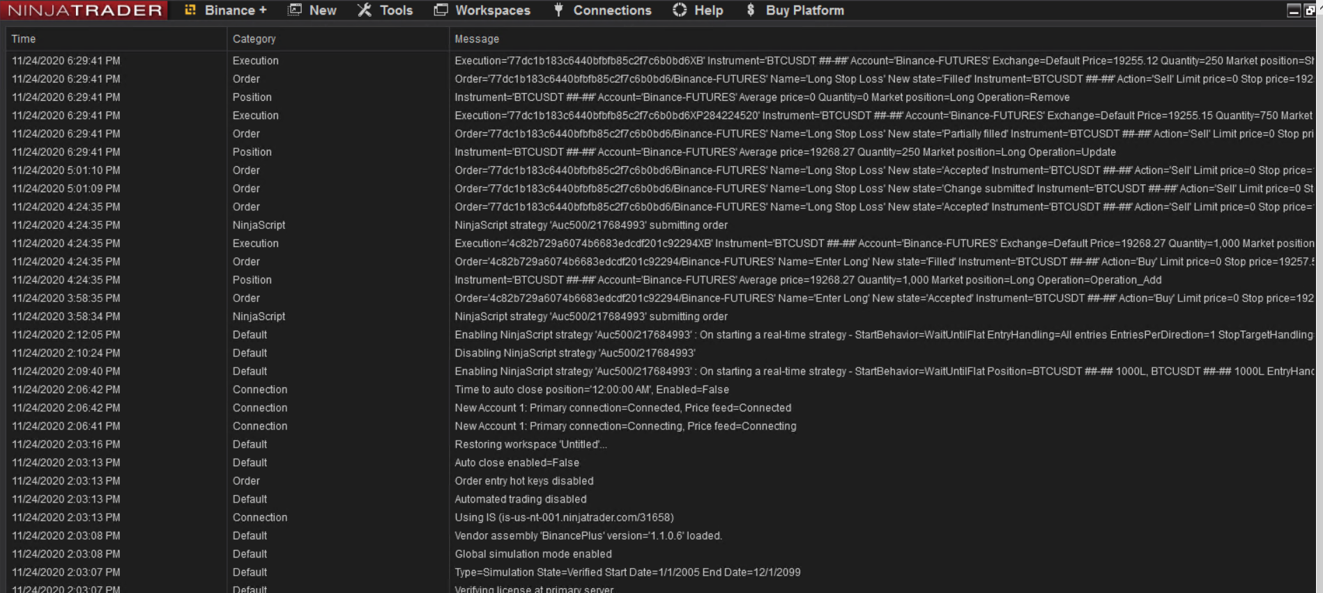Select the position message ending Operation=Remove
This screenshot has width=1323, height=593.
click(762, 97)
